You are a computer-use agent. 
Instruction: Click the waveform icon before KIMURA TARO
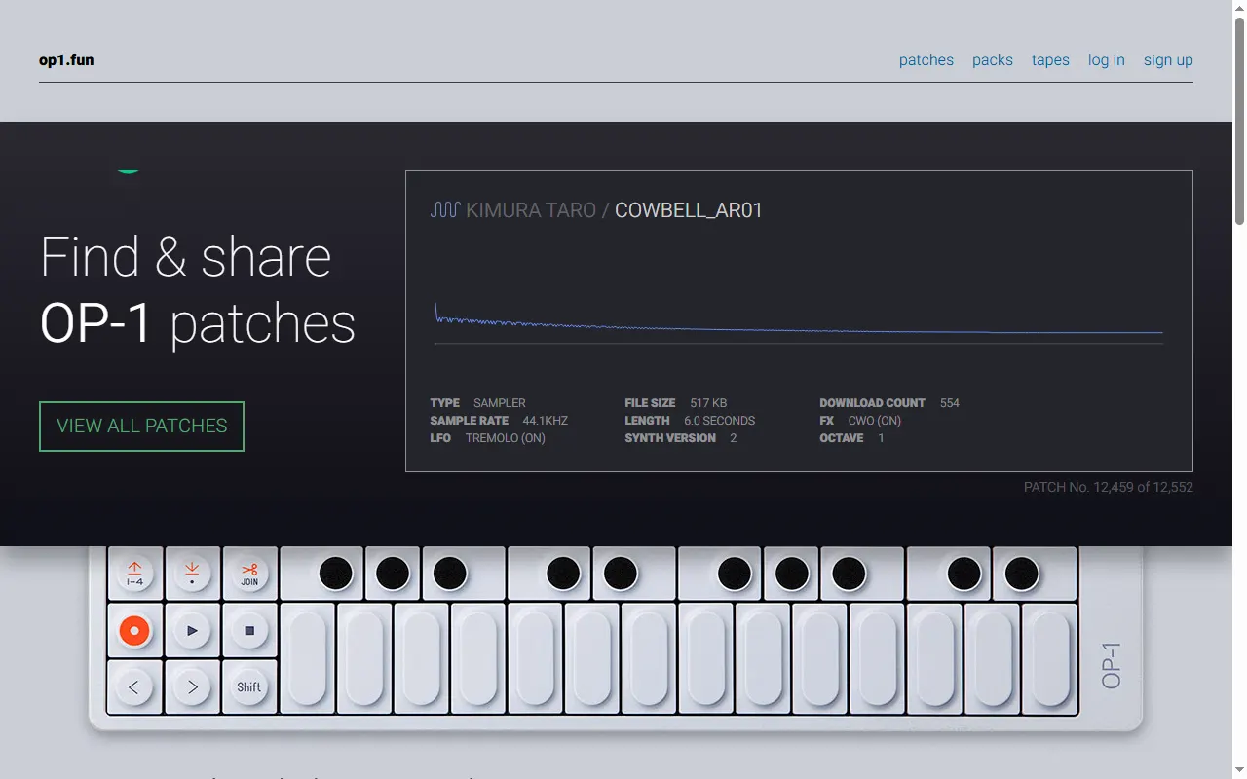445,209
